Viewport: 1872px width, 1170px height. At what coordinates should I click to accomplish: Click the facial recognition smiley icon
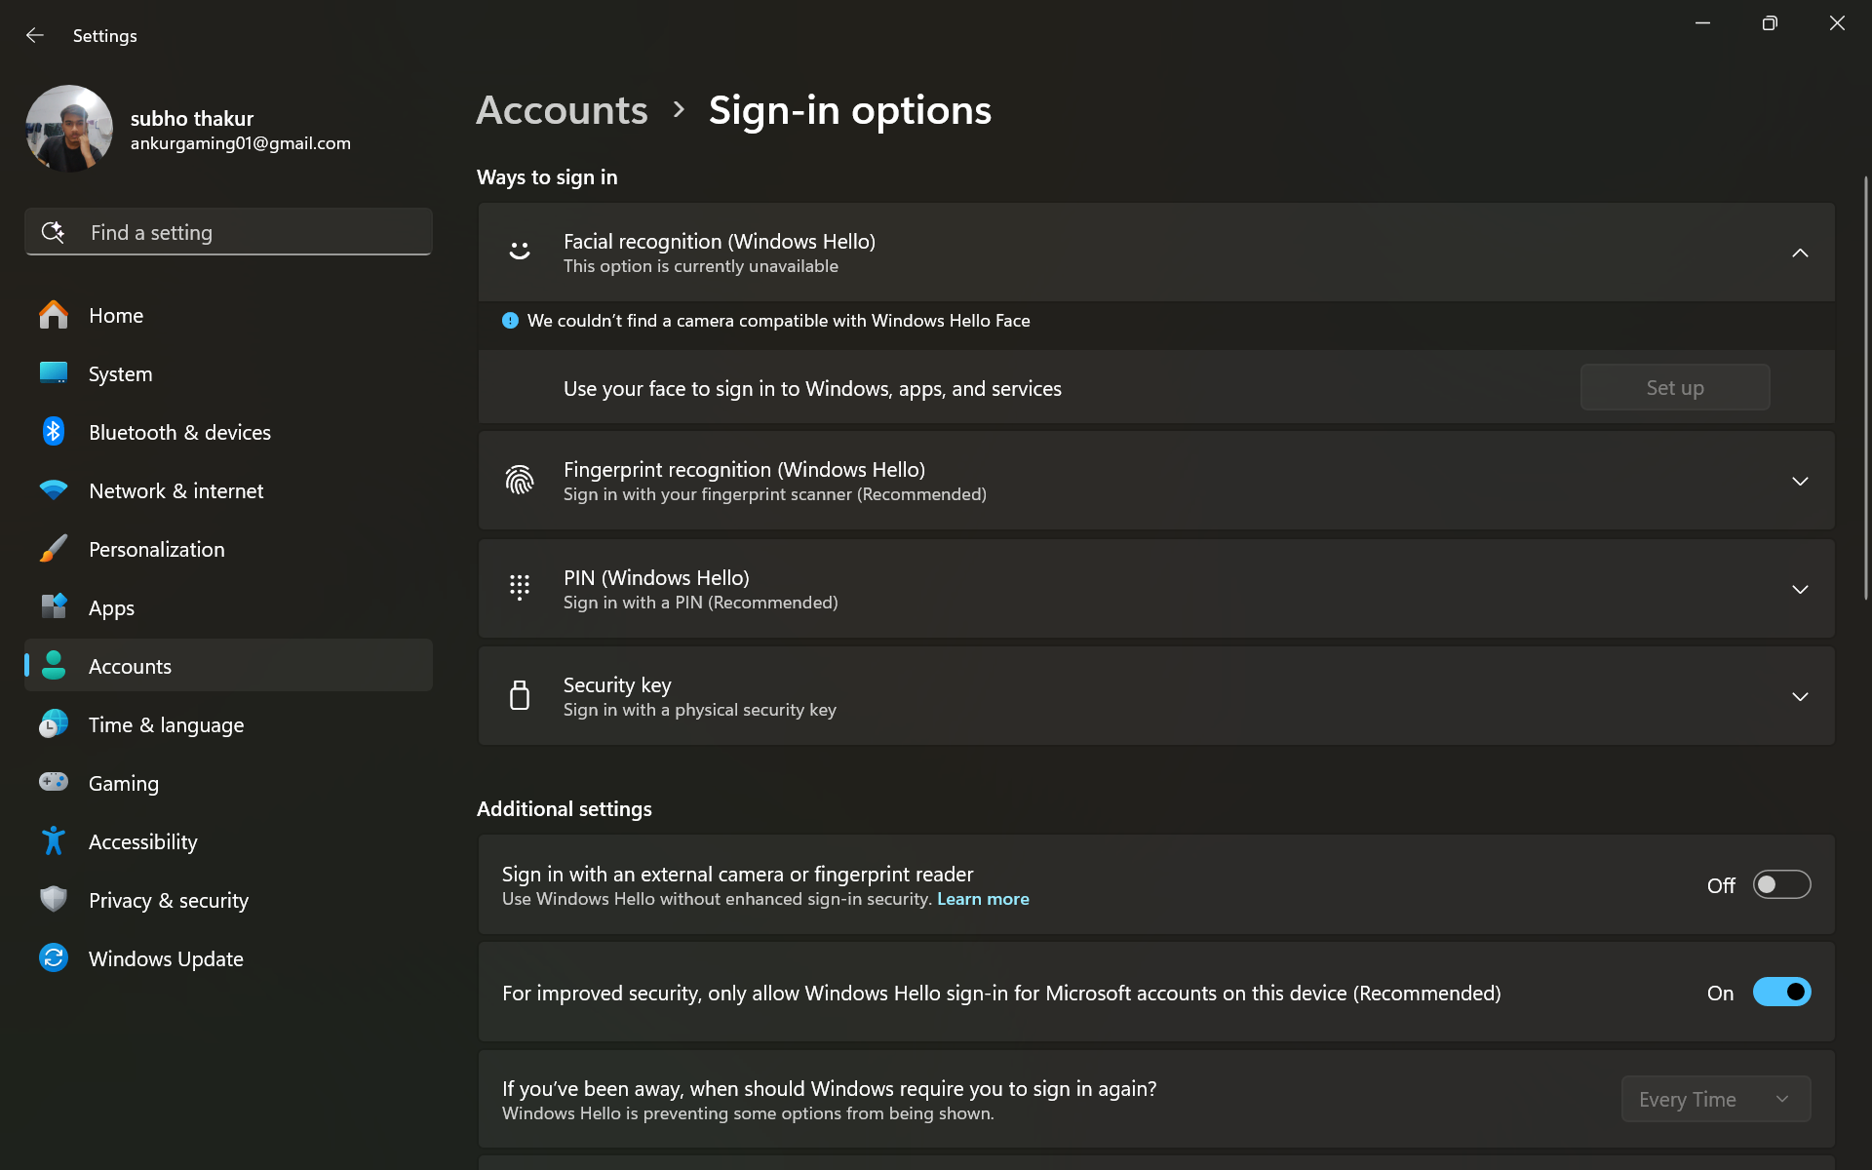tap(520, 252)
